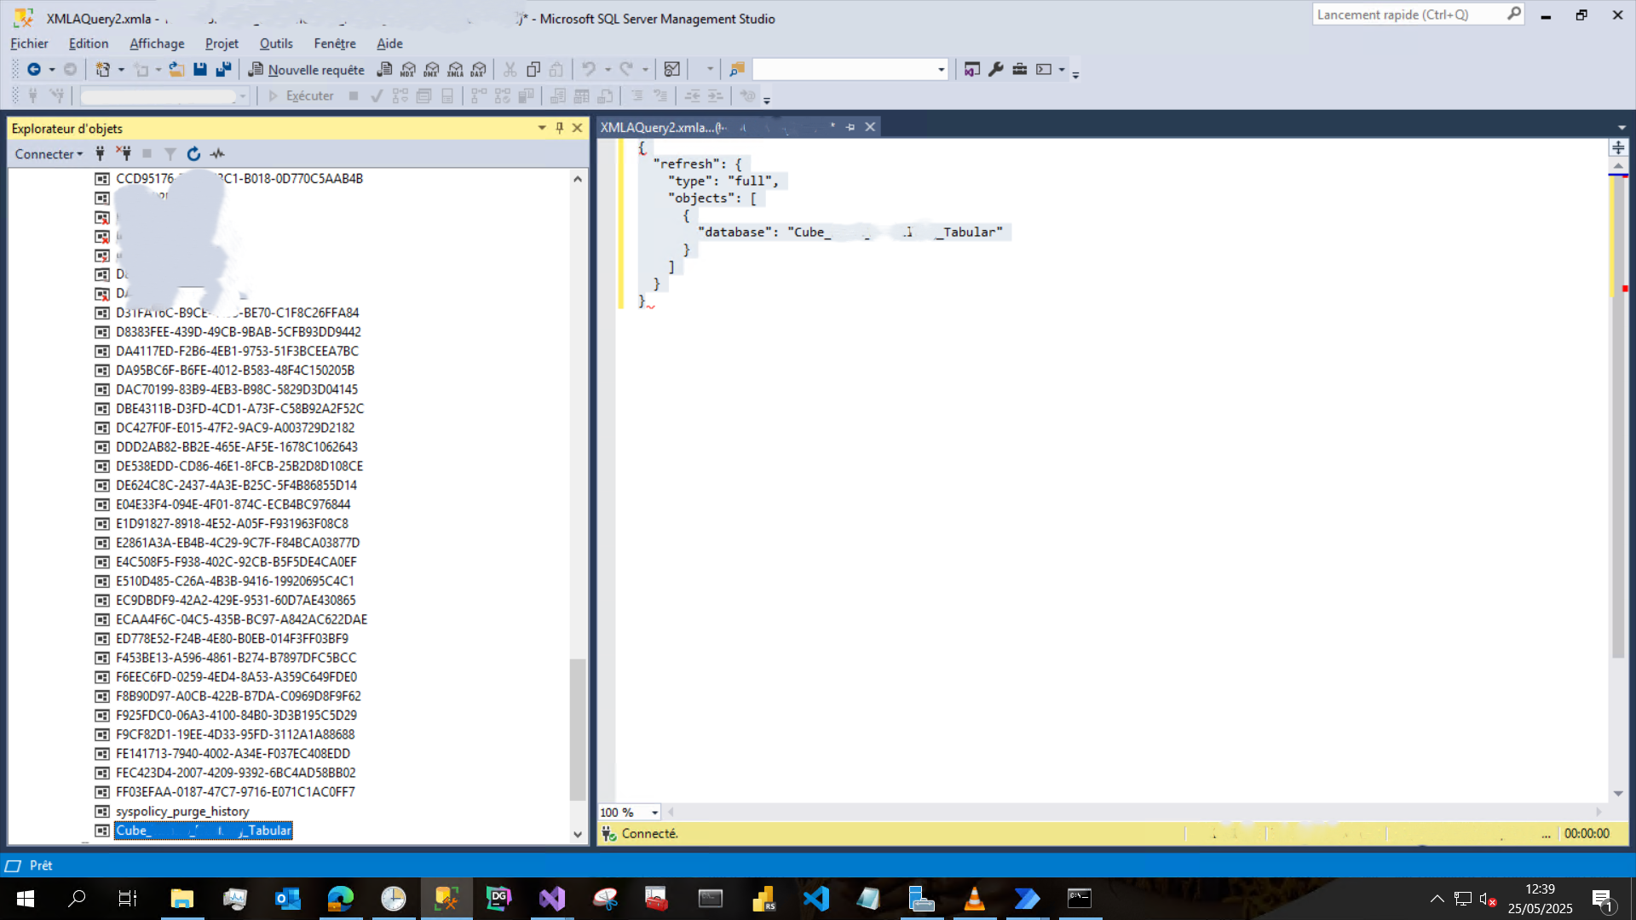Close the Object Explorer panel

coord(578,128)
